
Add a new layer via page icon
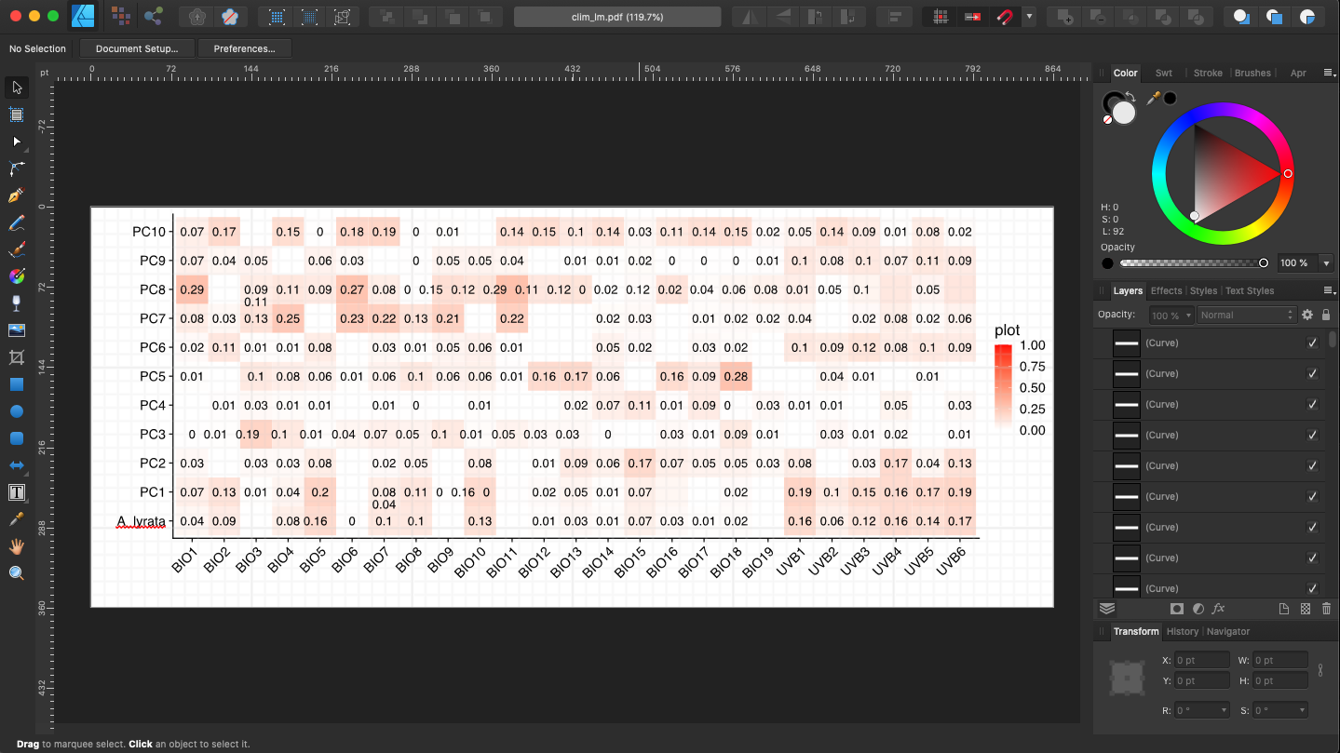pyautogui.click(x=1284, y=609)
